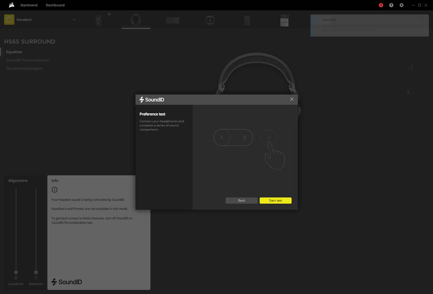This screenshot has height=294, width=433.
Task: Go Back in the SoundID dialog
Action: [241, 200]
